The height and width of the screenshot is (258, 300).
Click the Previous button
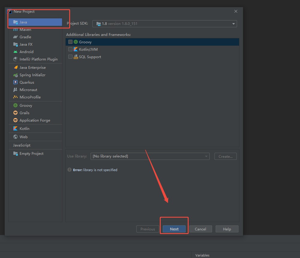(148, 229)
